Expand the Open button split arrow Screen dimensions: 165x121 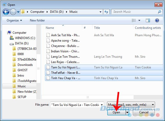pos(127,112)
